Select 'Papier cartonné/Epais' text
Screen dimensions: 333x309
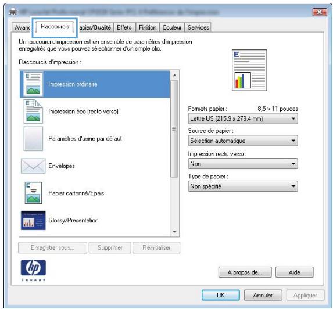76,193
